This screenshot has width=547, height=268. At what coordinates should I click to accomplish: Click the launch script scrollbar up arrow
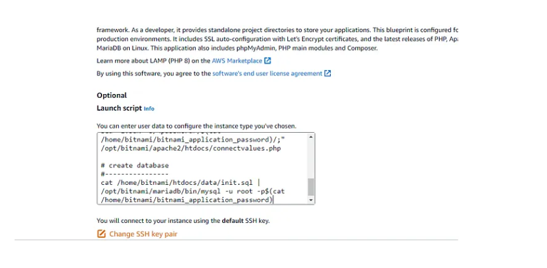[311, 137]
